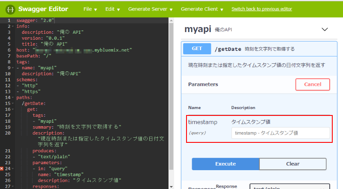The width and height of the screenshot is (343, 189).
Task: Click the Swagger Editor logo icon
Action: tap(10, 9)
